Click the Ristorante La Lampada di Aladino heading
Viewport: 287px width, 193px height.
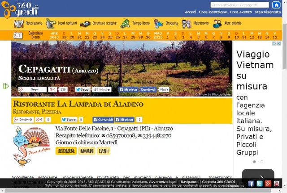pyautogui.click(x=78, y=104)
